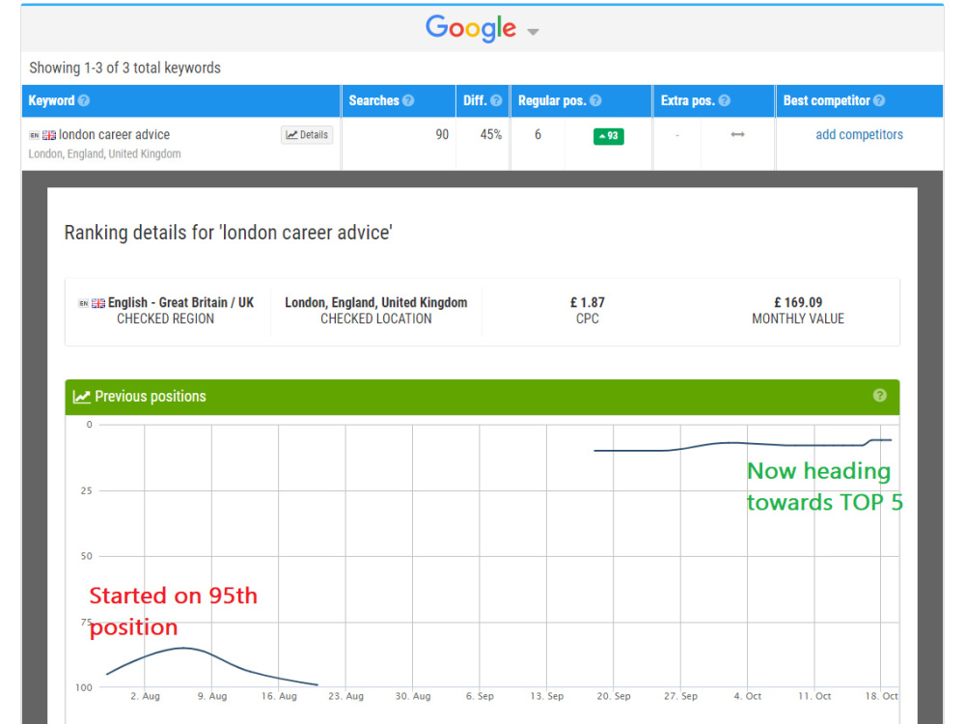
Task: Click the chart line near 20. Sep
Action: (x=614, y=451)
